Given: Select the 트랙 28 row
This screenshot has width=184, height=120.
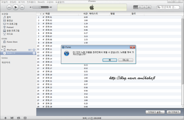Looking at the screenshot, I should point(109,104).
